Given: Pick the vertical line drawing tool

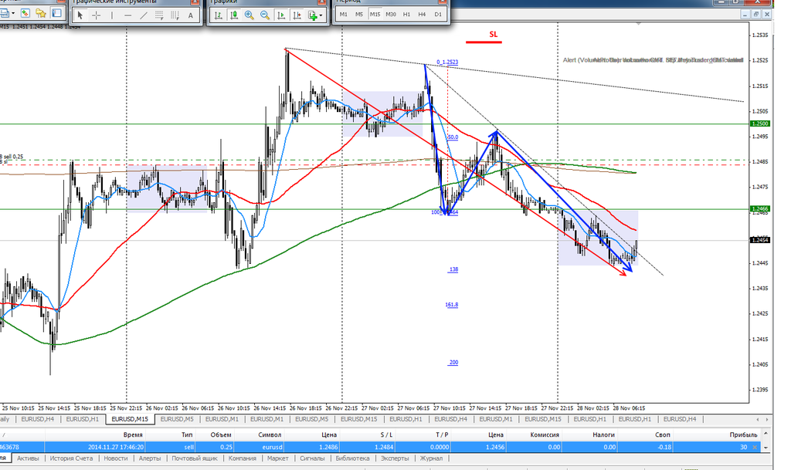Looking at the screenshot, I should (x=111, y=15).
